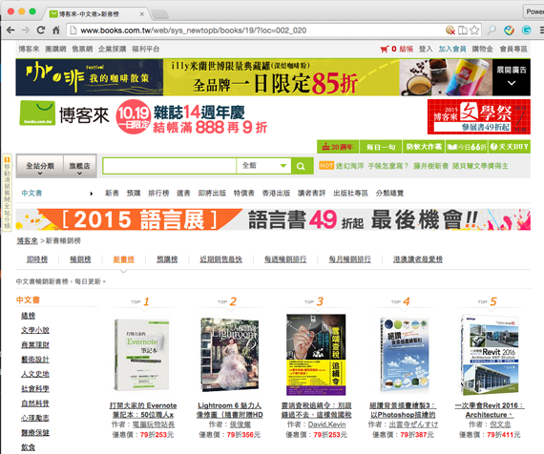The image size is (544, 454).
Task: Open the 藝術設計 sidebar category
Action: pyautogui.click(x=35, y=360)
